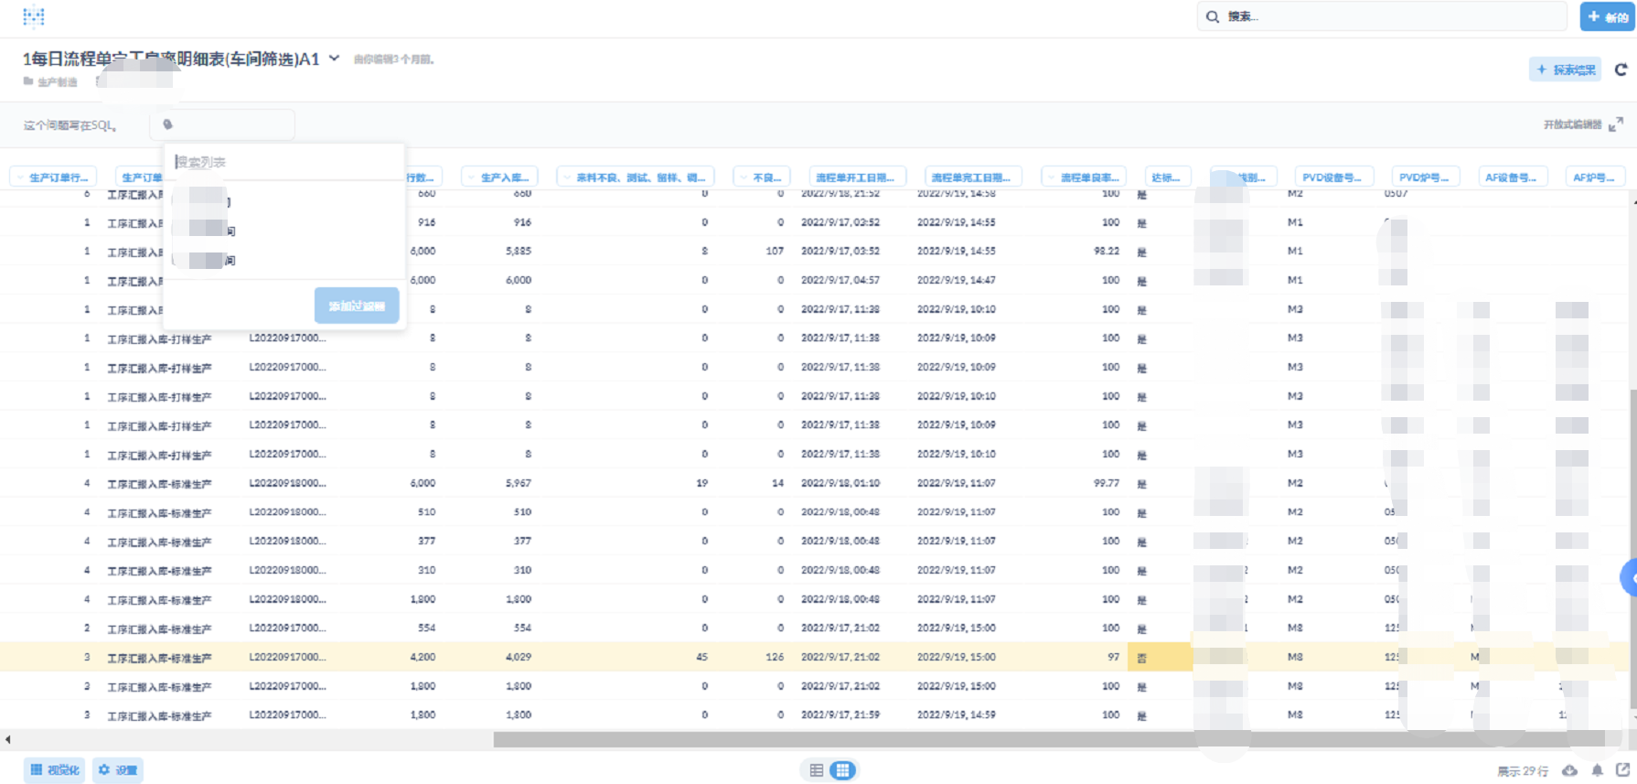
Task: Open the 流程单良率... column header menu
Action: (x=1084, y=177)
